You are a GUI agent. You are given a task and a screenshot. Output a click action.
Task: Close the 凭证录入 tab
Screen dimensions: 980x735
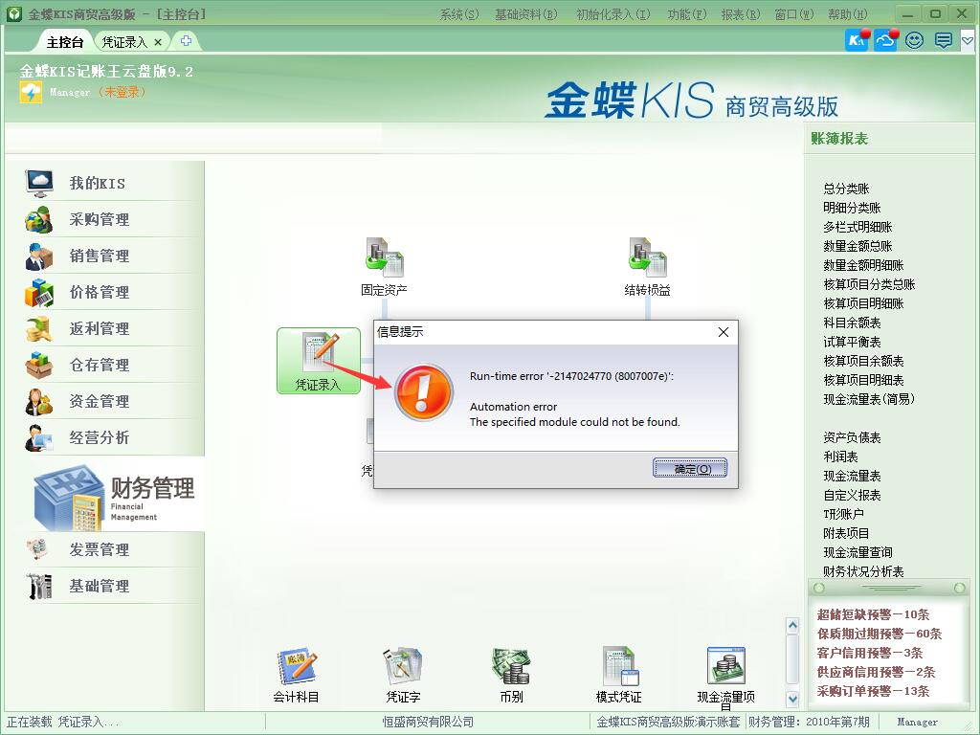(x=158, y=42)
